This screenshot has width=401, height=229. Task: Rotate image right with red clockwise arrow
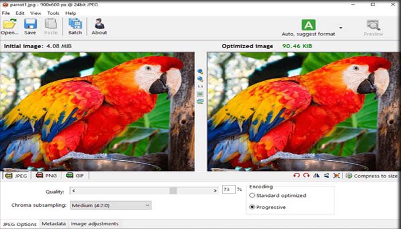[306, 176]
